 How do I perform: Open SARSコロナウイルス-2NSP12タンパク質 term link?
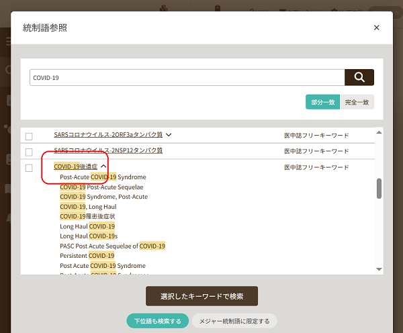108,150
